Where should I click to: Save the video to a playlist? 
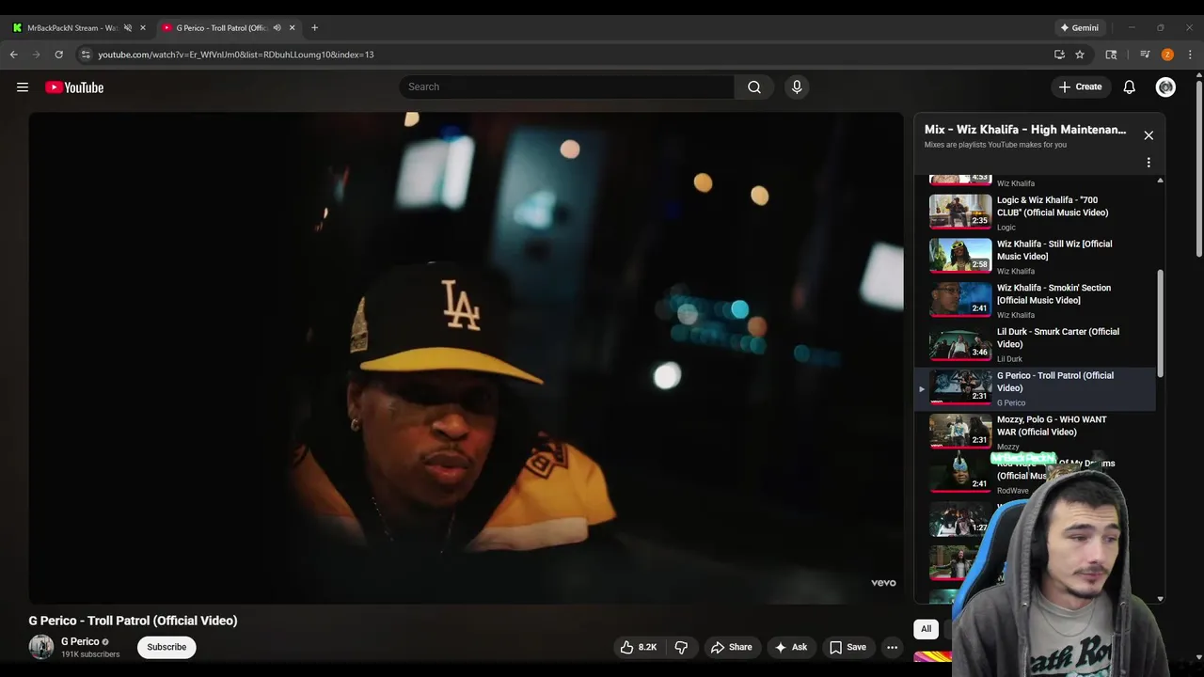click(x=848, y=647)
